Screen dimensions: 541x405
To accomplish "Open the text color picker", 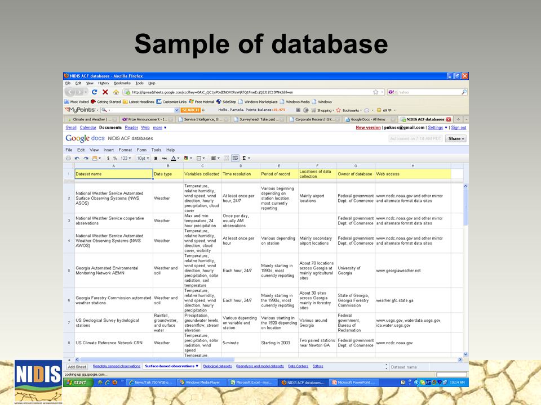I will coord(175,158).
